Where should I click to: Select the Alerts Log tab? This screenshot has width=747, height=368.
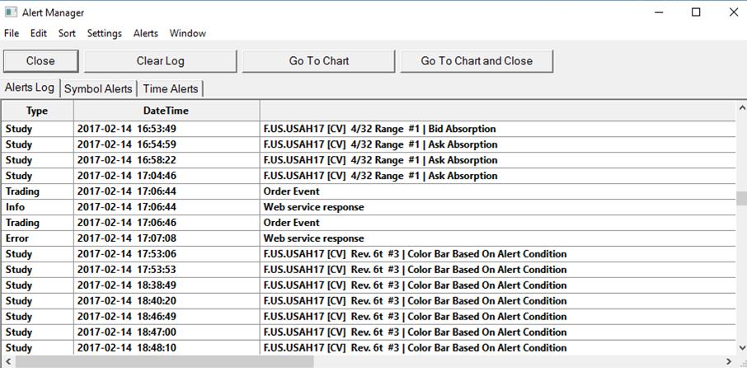30,87
